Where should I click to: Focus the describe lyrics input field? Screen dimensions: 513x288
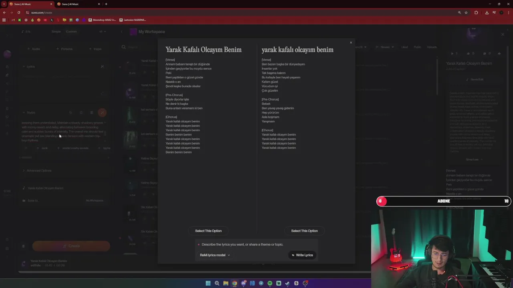coord(256,244)
